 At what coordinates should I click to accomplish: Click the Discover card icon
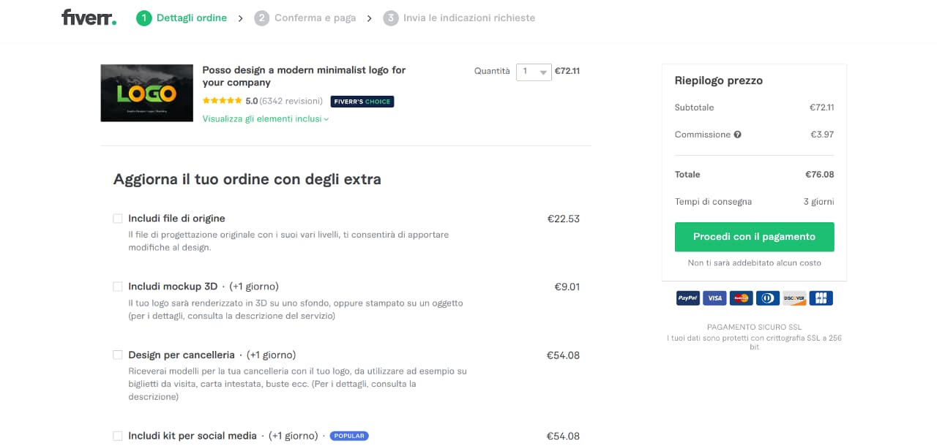tap(794, 298)
